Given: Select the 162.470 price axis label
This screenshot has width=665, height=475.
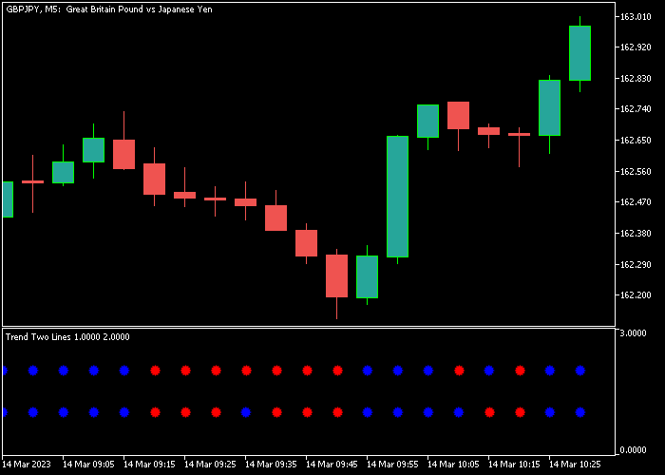Looking at the screenshot, I should point(635,201).
